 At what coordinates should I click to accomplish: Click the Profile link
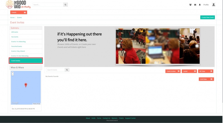(x=206, y=5)
